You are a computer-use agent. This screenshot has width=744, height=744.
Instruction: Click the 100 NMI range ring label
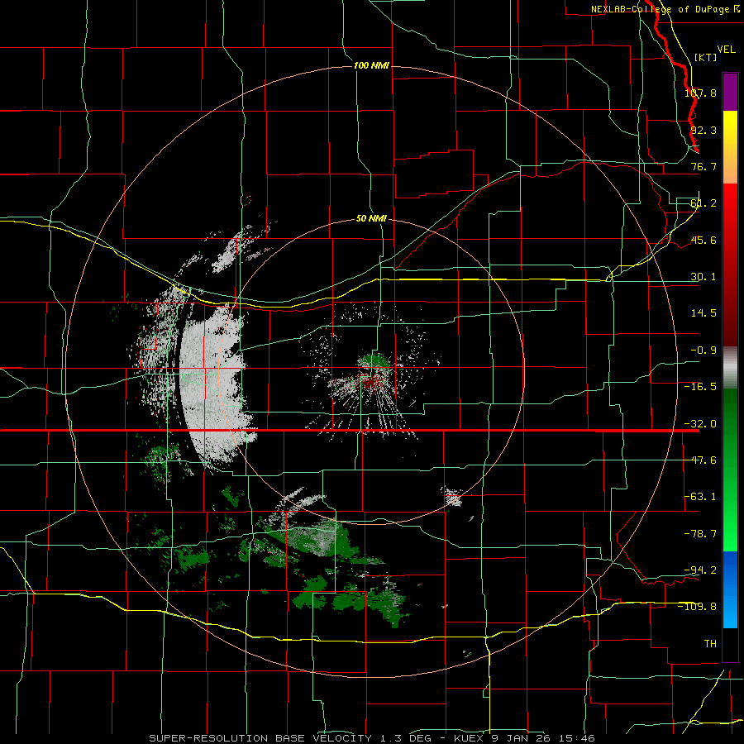point(371,65)
